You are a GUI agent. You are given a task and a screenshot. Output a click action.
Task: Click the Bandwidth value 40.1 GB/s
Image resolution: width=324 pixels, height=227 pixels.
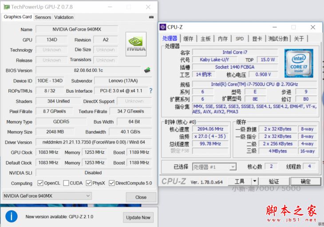click(130, 132)
